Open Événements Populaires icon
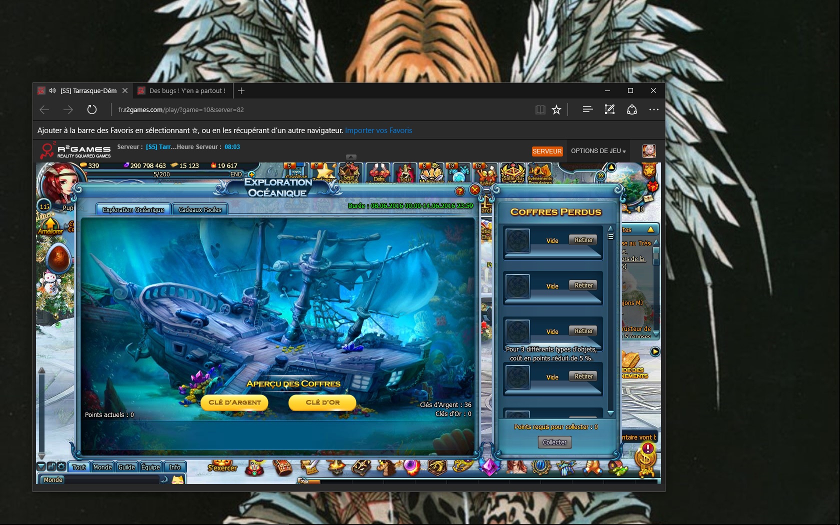This screenshot has height=525, width=840. click(x=539, y=173)
